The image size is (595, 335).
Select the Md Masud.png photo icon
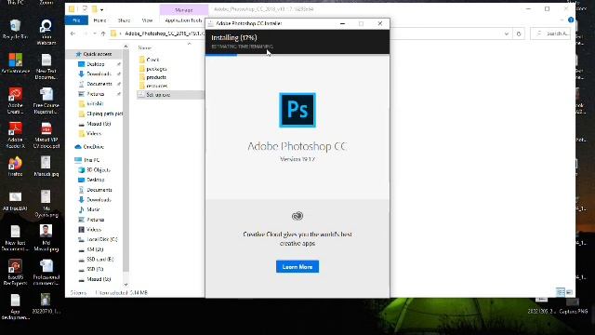click(46, 238)
